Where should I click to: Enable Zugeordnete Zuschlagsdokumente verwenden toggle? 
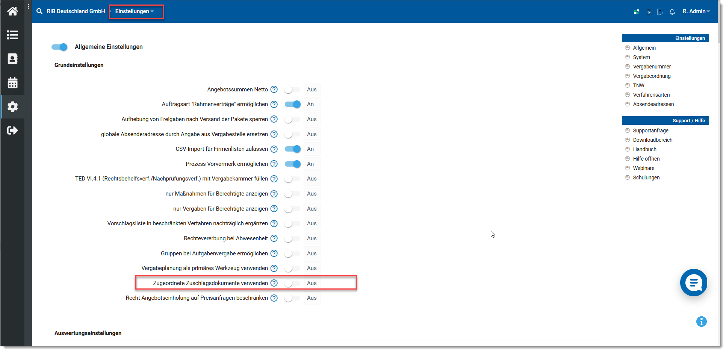pos(292,283)
